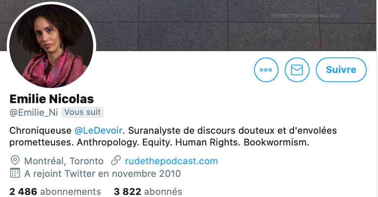Open the three-dots more options button
Viewport: 378px width, 197px height.
[x=266, y=70]
